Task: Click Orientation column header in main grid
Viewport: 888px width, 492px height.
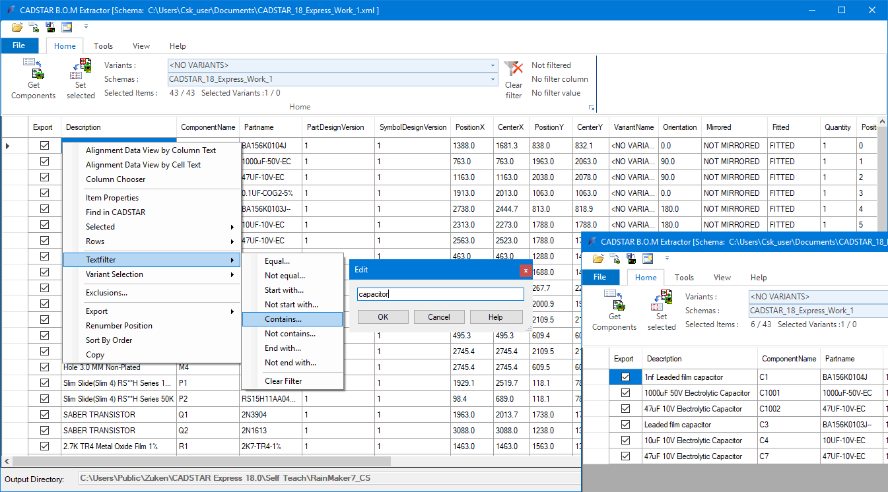Action: (679, 127)
